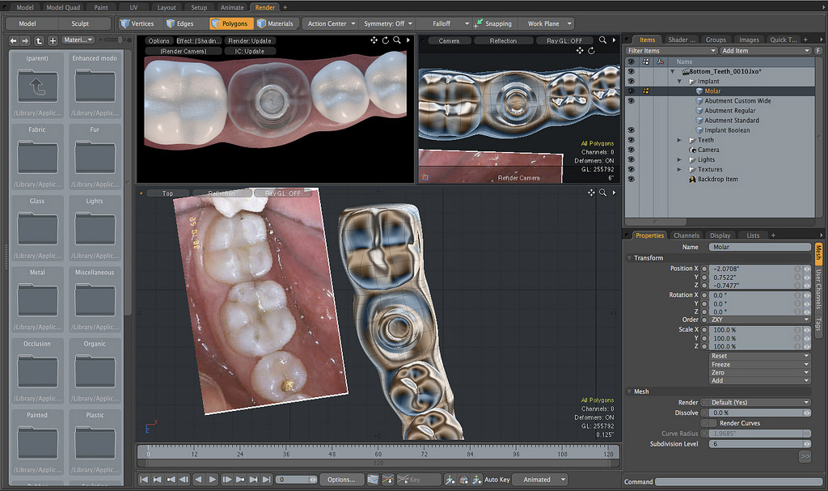Image resolution: width=828 pixels, height=491 pixels.
Task: Go to first frame in timeline
Action: (145, 480)
